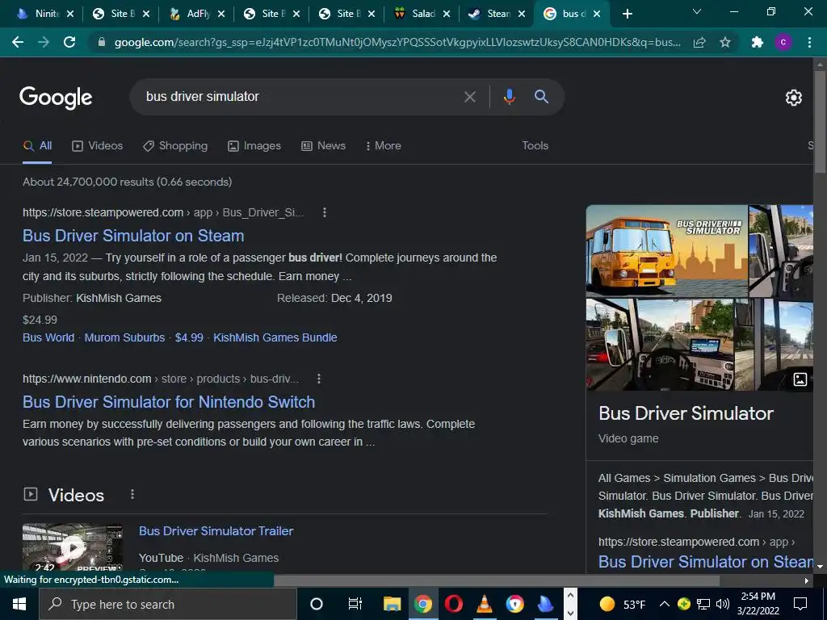The height and width of the screenshot is (620, 827).
Task: Open clock showing 2:54 PM
Action: (758, 604)
